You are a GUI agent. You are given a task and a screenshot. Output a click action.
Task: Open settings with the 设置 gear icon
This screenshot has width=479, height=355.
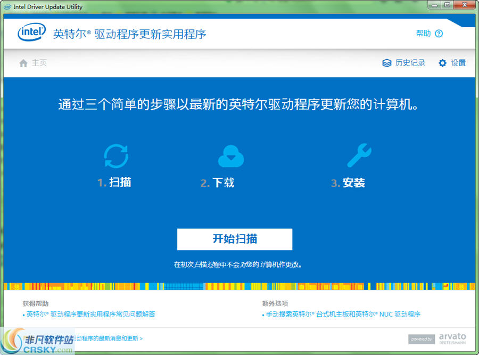click(442, 62)
